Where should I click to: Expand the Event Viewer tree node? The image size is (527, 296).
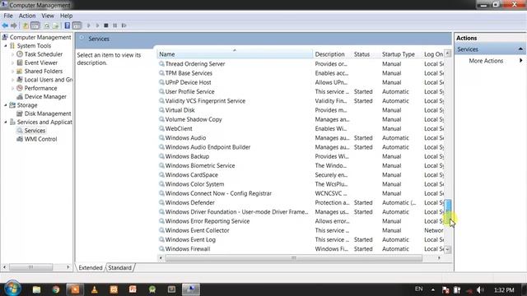(x=13, y=62)
